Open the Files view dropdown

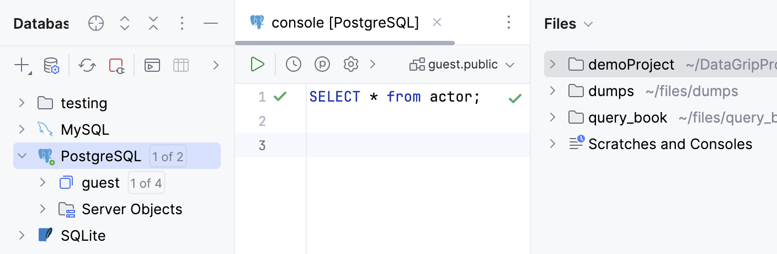(x=588, y=24)
